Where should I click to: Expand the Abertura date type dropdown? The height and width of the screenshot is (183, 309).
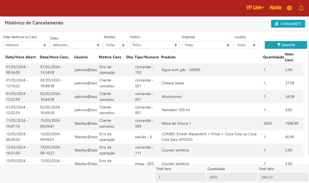pyautogui.click(x=26, y=45)
